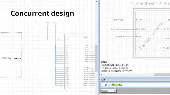The image size is (170, 95).
Task: Click the right pane horizontal scrollbar thumb
Action: tap(162, 75)
